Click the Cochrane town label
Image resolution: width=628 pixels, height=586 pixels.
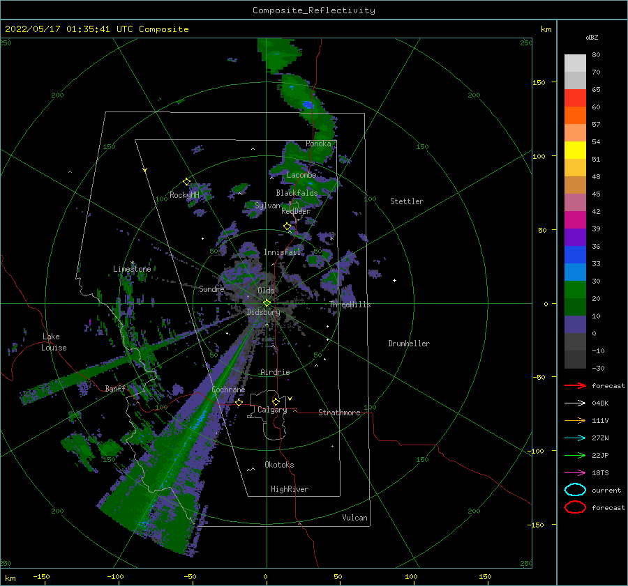[x=228, y=390]
